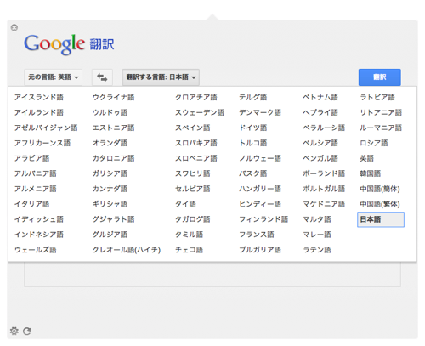Pick ヘブライ語
Screen dimensions: 425x346
tap(320, 112)
